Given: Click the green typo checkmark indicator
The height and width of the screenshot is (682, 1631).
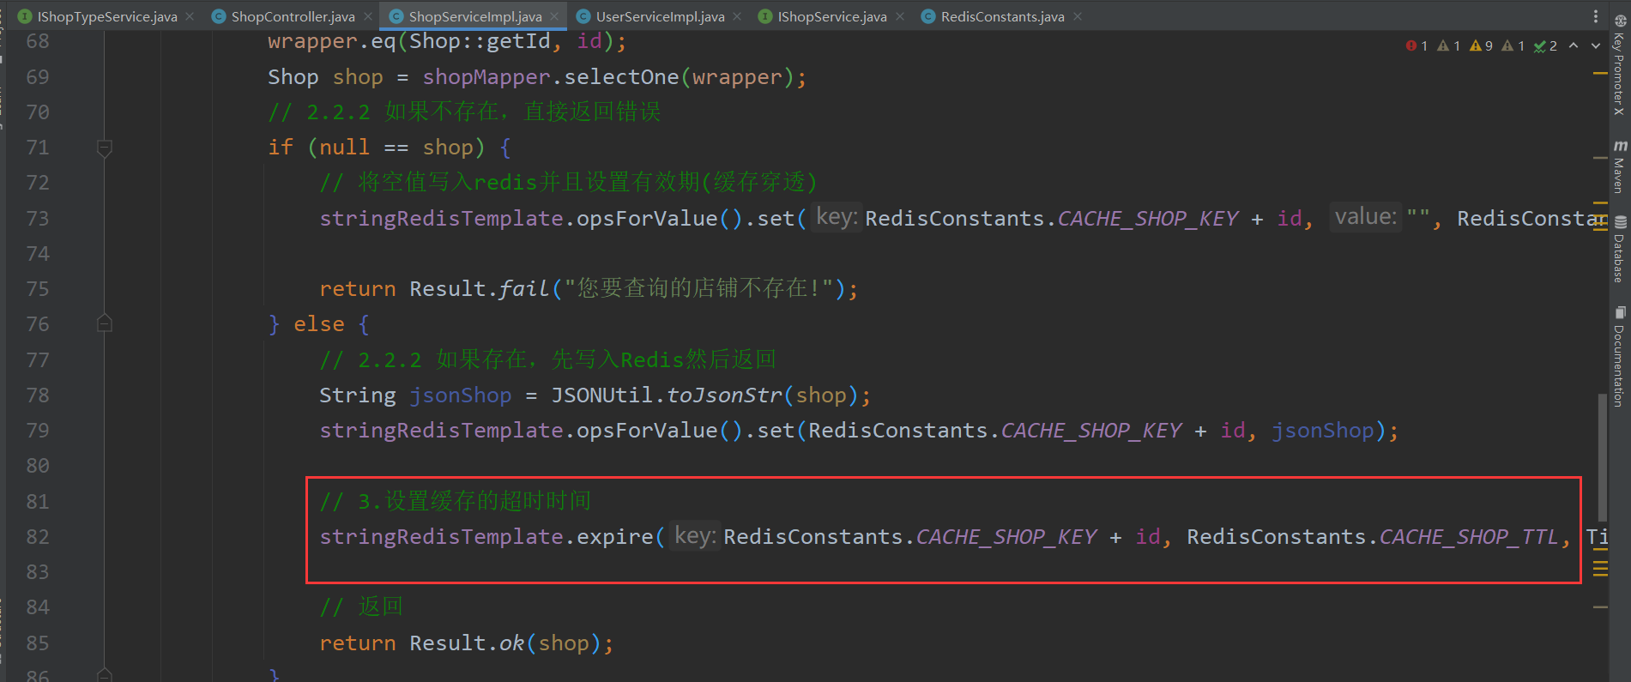Looking at the screenshot, I should (x=1545, y=45).
